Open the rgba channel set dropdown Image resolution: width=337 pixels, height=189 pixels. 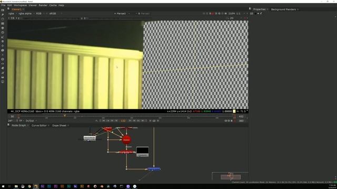pyautogui.click(x=12, y=14)
